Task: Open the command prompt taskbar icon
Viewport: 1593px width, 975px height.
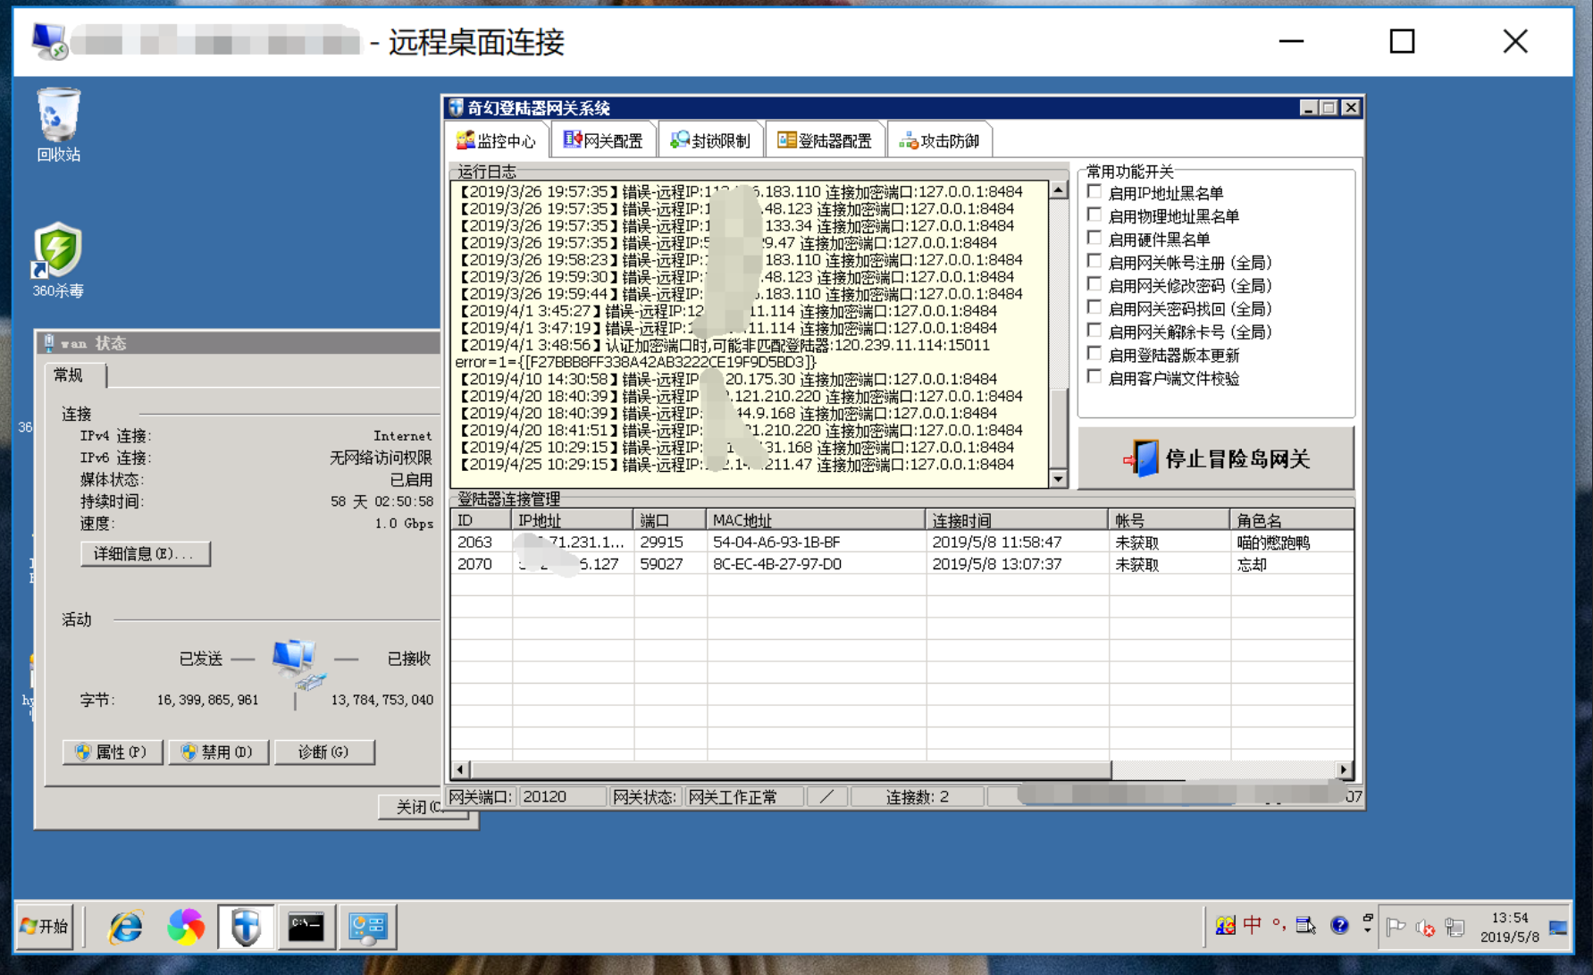Action: 306,927
